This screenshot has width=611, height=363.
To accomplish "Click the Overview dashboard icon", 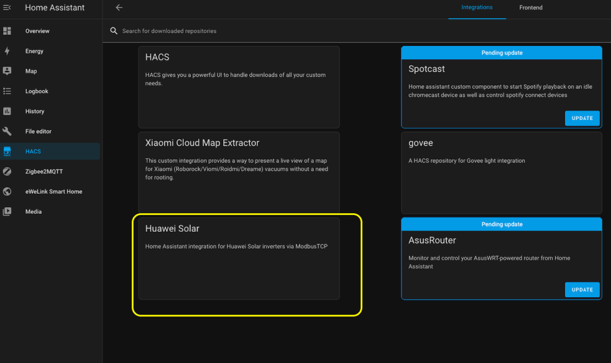I will pyautogui.click(x=7, y=31).
